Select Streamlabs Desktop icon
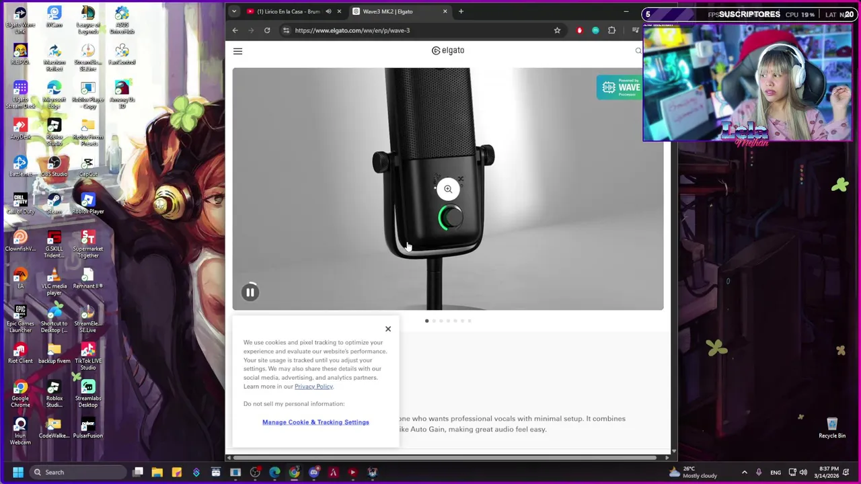 tap(88, 393)
